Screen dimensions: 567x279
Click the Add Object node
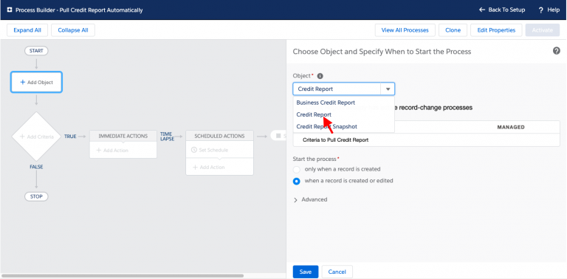point(36,82)
